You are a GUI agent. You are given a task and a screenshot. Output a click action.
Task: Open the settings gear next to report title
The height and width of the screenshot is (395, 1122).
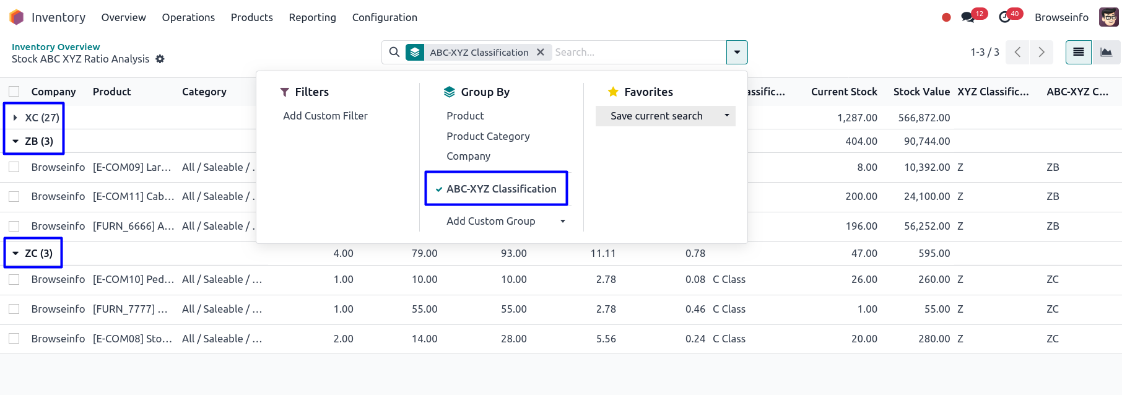point(160,59)
